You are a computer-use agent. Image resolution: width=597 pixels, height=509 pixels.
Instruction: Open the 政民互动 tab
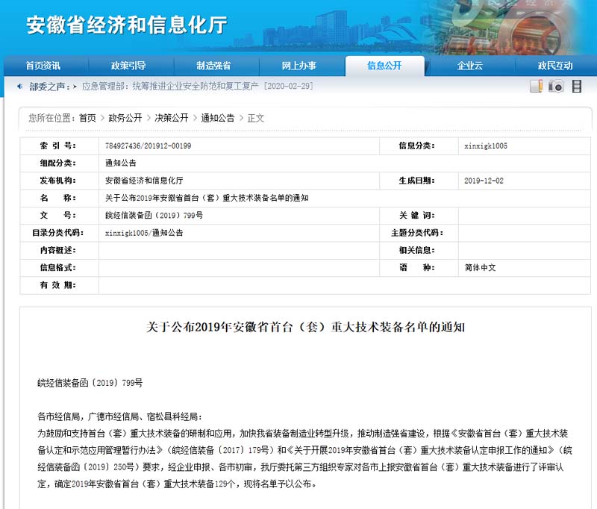click(x=554, y=66)
